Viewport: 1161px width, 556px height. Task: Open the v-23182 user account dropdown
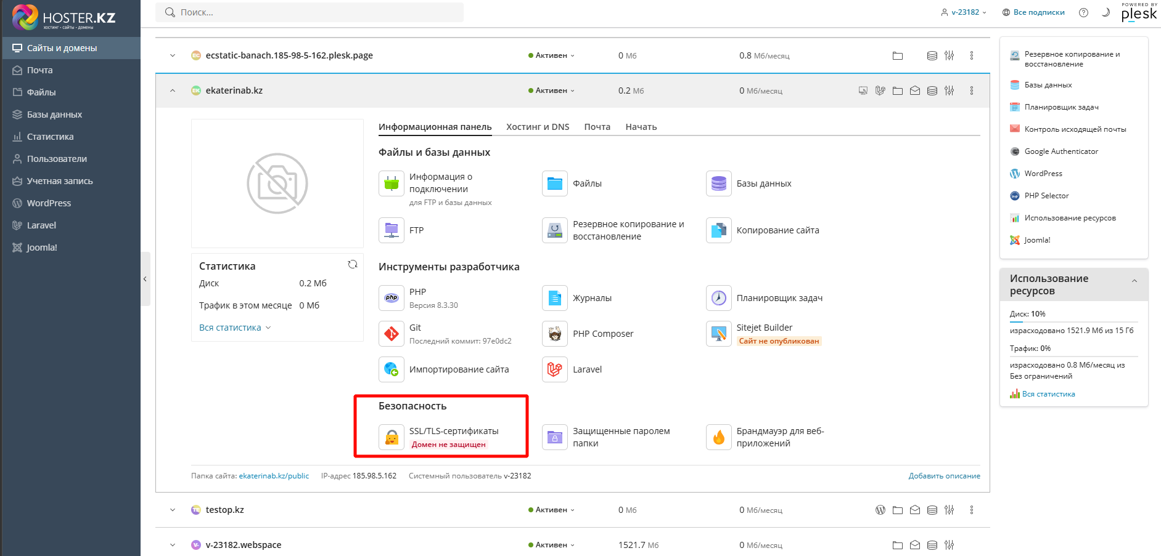(x=964, y=12)
